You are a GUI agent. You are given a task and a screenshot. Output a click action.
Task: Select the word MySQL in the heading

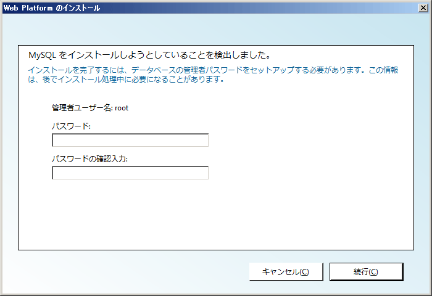(43, 55)
